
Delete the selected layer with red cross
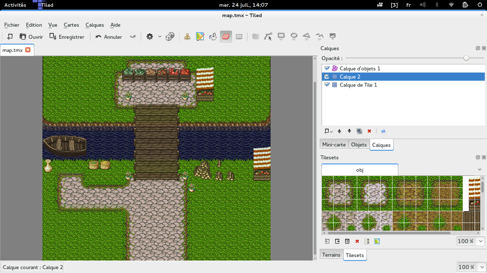(x=369, y=131)
